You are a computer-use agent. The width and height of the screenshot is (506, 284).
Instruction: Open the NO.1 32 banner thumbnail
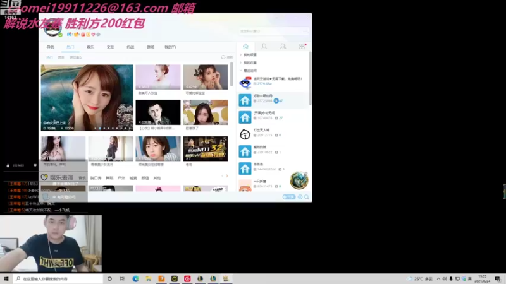coord(206,148)
